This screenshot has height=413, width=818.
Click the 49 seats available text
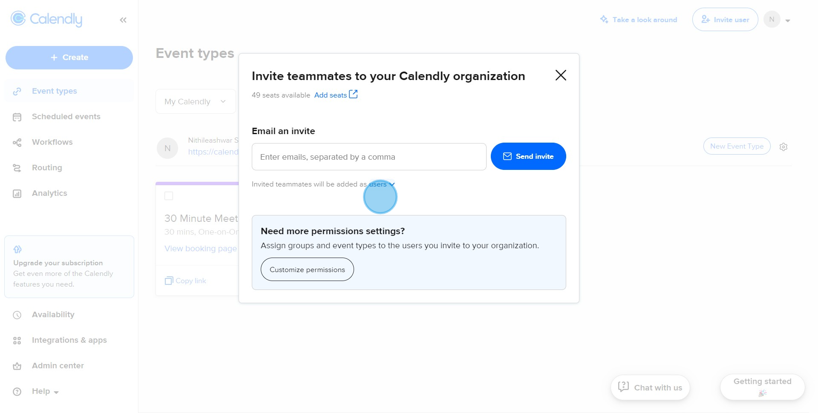281,95
